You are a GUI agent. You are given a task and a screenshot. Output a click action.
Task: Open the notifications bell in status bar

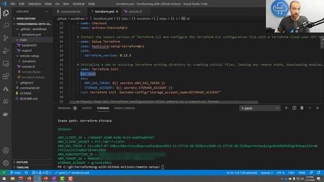pyautogui.click(x=319, y=172)
